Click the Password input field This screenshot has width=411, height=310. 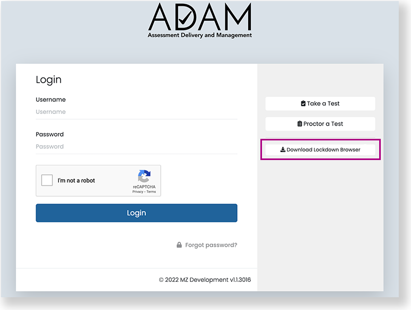point(136,147)
